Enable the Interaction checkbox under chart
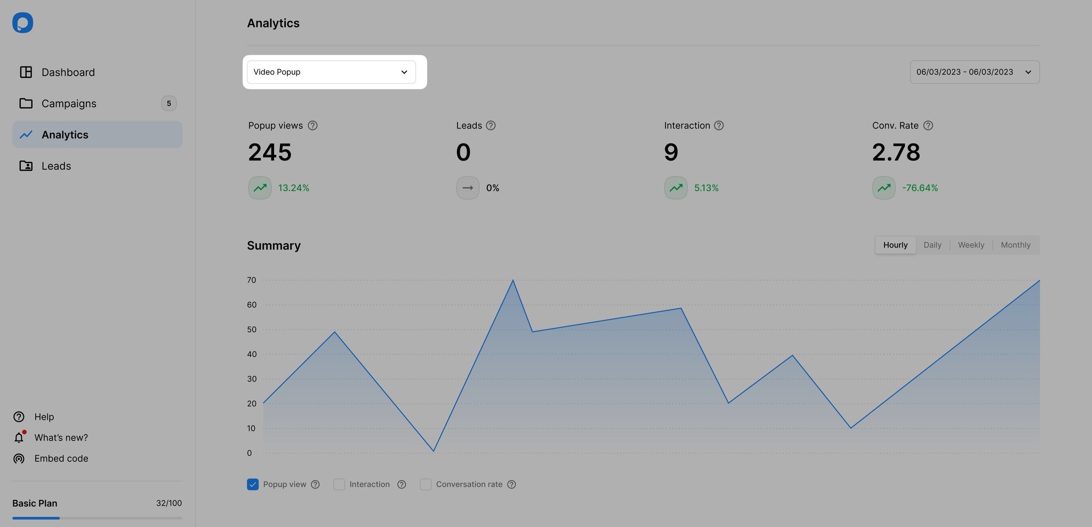Screen dimensions: 1092x527 click(x=339, y=484)
